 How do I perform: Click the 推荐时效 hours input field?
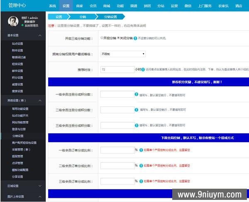click(x=117, y=69)
